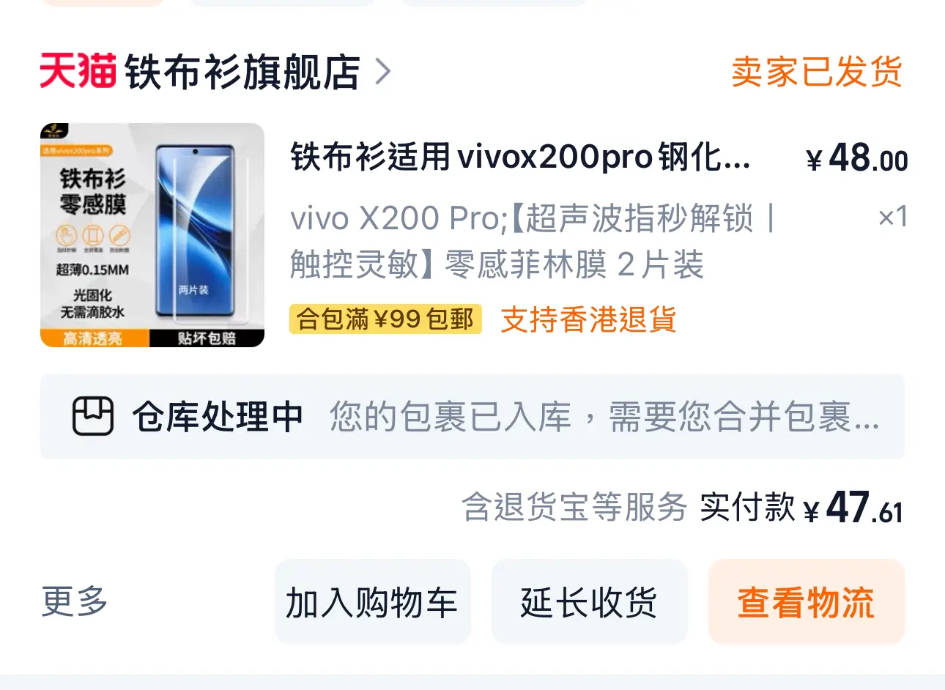Tap the ¥48.00 item price
The height and width of the screenshot is (690, 945).
click(856, 157)
